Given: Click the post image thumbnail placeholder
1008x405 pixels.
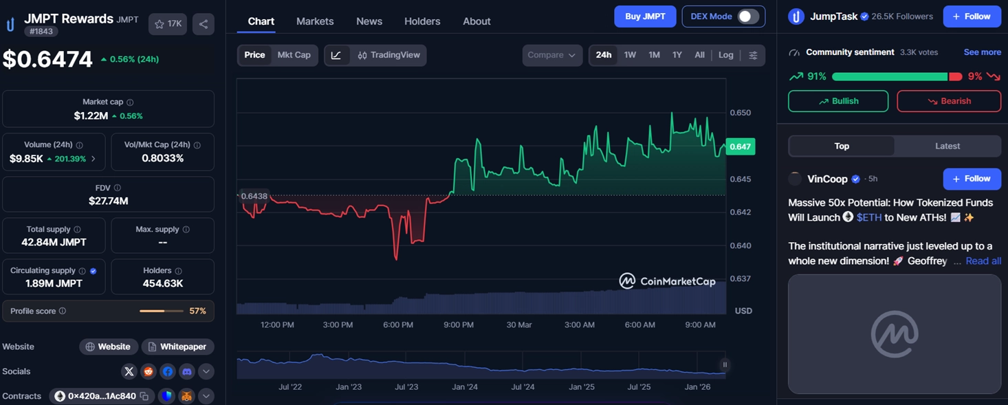Looking at the screenshot, I should coord(895,334).
